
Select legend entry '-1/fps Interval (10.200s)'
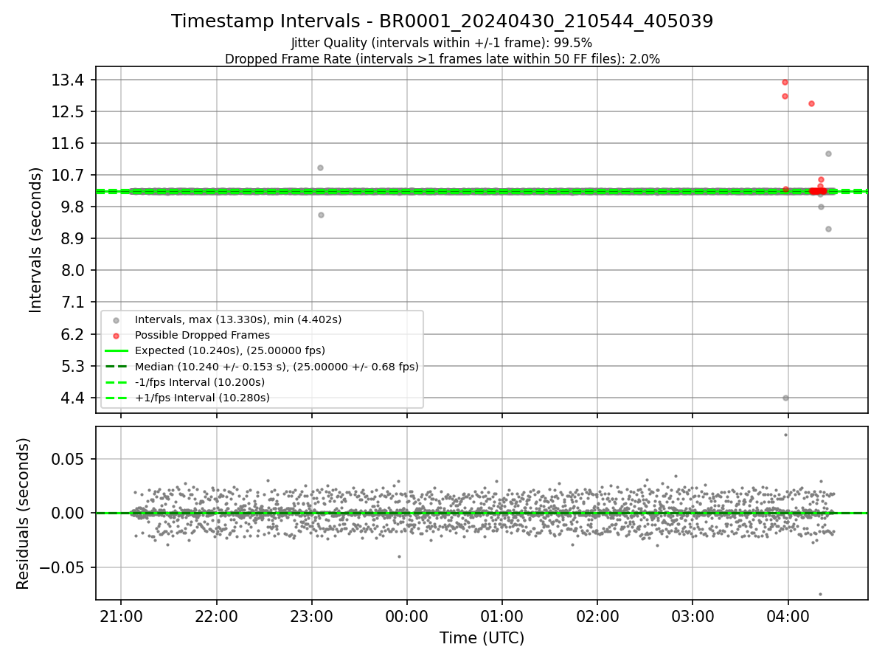click(200, 382)
